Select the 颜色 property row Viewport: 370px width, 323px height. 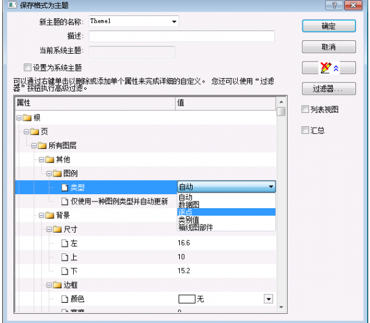[146, 299]
